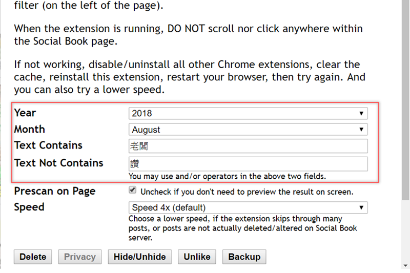Click the scrollbar down arrow

405,265
